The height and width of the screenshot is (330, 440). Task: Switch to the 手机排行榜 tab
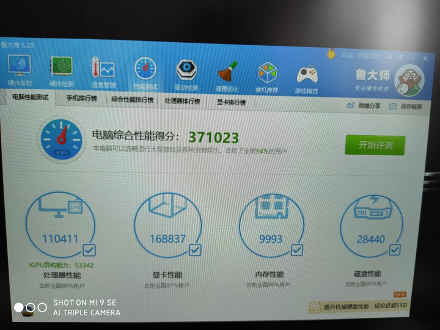[x=82, y=98]
